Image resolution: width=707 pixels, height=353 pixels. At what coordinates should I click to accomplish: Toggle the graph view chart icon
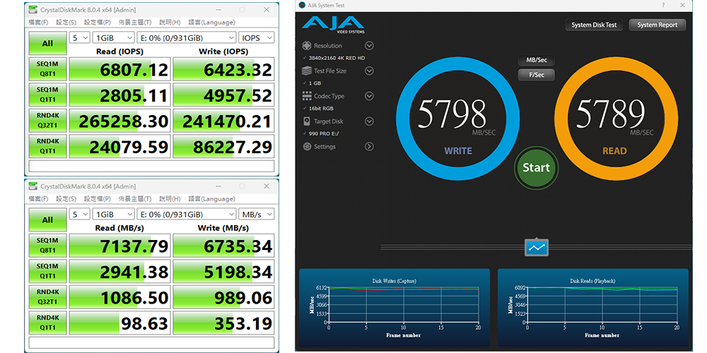click(537, 248)
